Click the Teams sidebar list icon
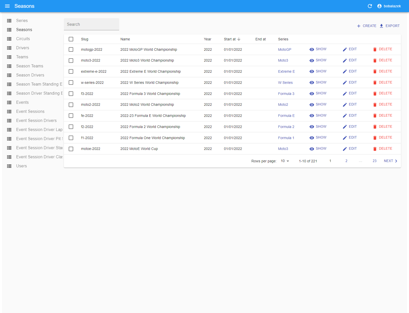This screenshot has height=313, width=409. pos(9,57)
